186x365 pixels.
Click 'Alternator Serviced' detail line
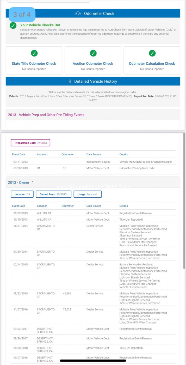coord(131,236)
